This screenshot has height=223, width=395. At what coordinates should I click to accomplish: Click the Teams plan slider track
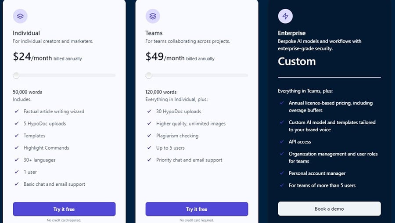(198, 76)
